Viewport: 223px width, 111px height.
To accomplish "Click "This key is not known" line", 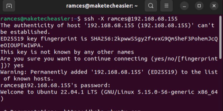I will pyautogui.click(x=67, y=52).
